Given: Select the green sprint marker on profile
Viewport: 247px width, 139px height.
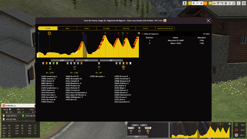Looking at the screenshot, I should click(123, 33).
